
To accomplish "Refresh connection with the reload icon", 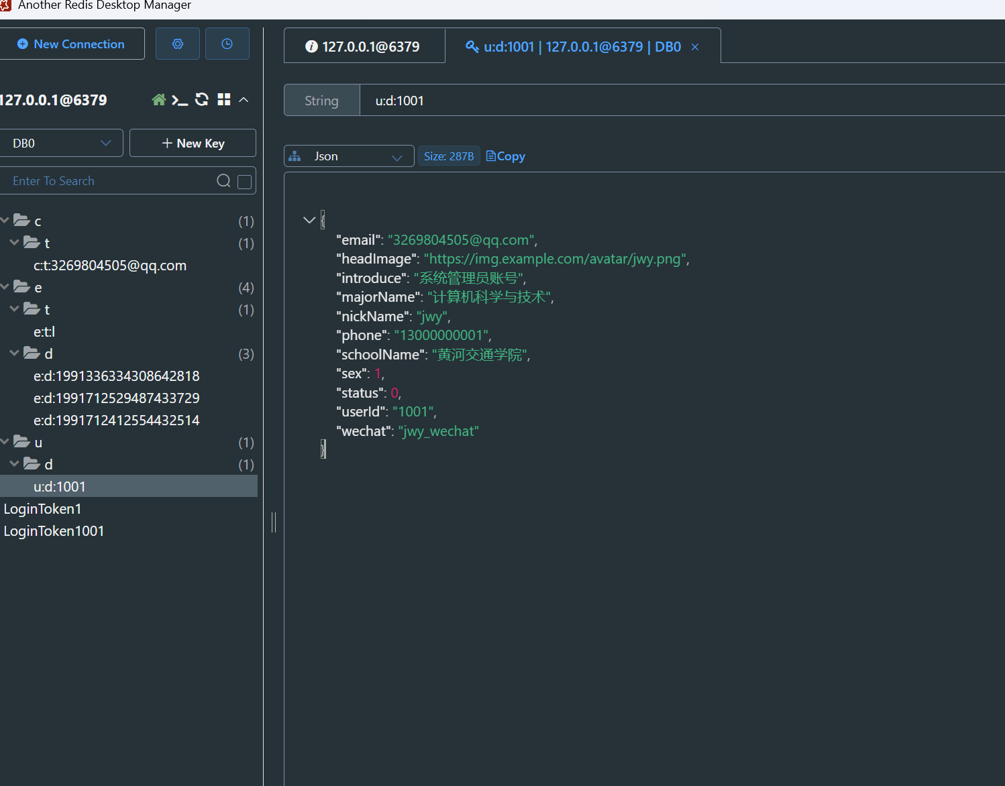I will tap(202, 99).
